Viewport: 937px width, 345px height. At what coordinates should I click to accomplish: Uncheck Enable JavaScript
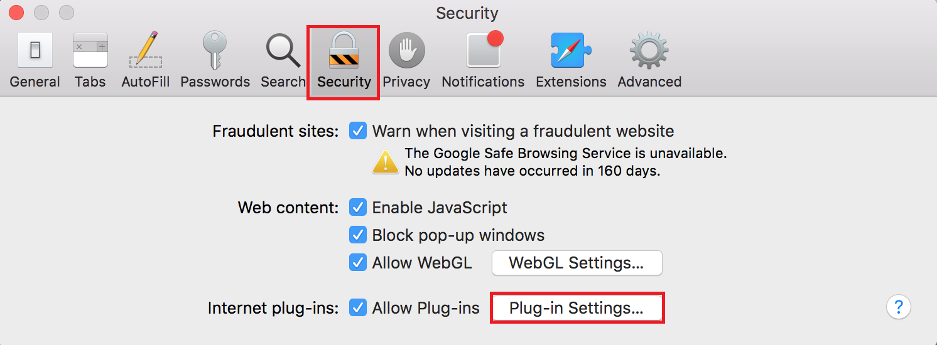coord(358,207)
